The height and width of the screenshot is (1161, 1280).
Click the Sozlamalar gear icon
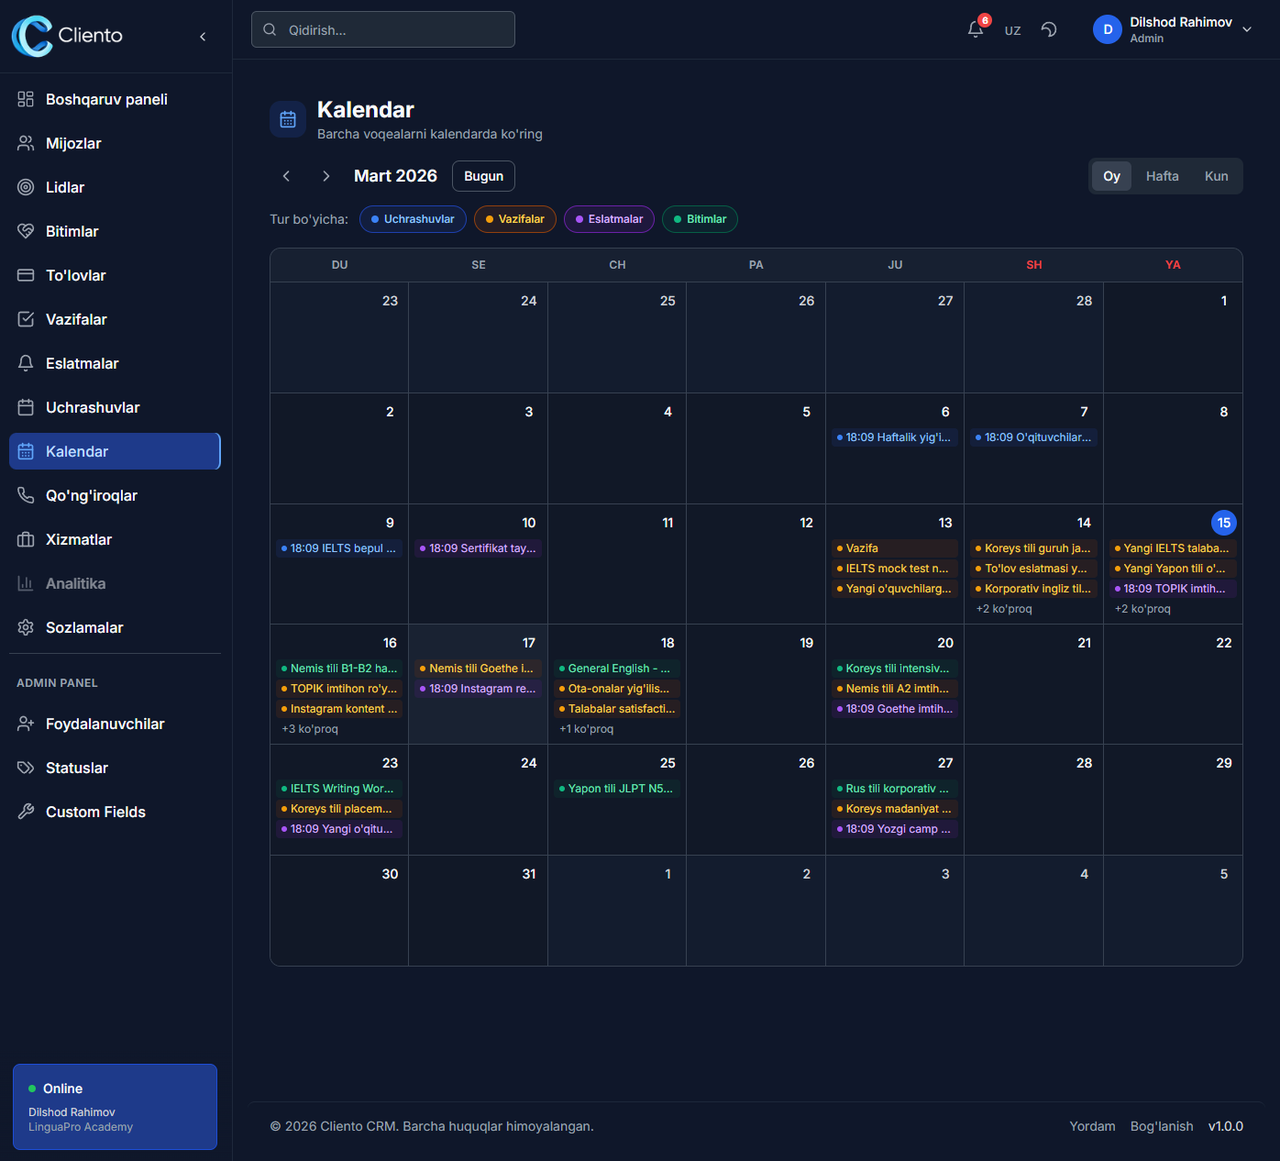26,627
